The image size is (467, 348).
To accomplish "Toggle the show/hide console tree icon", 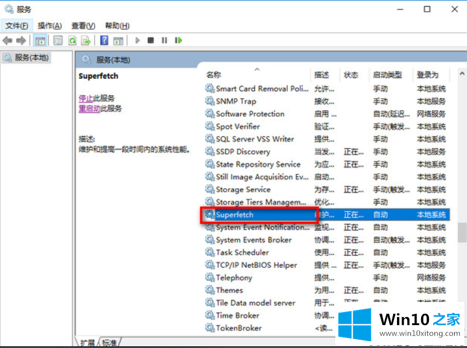I will 40,40.
